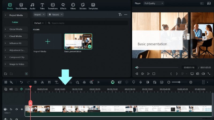Open the player fullscreen expand icon
Viewport: 214px width, 120px height.
click(209, 74)
